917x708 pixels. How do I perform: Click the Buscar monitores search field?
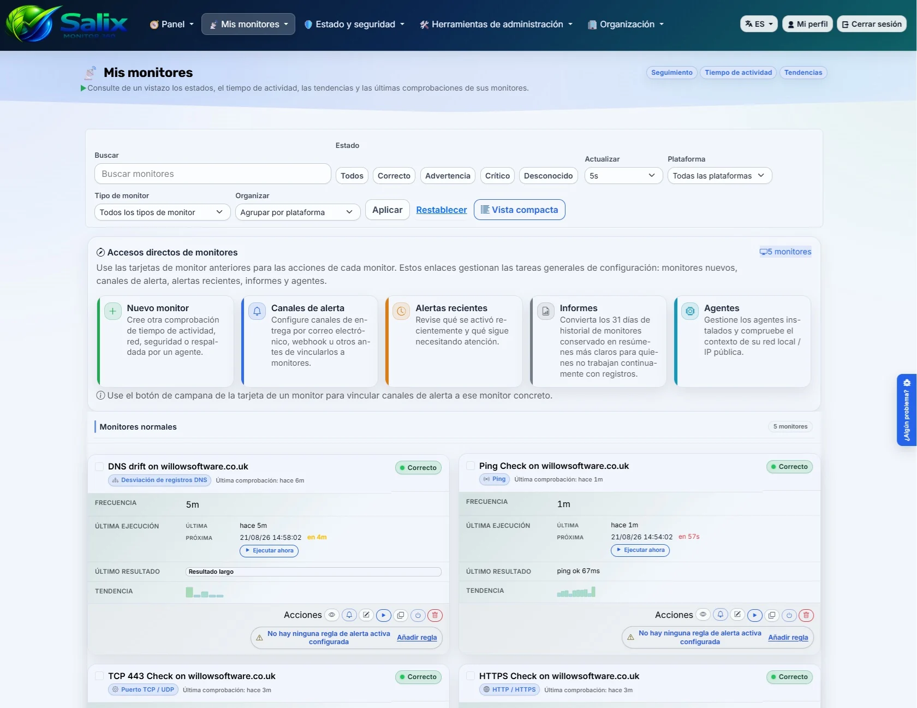pyautogui.click(x=213, y=174)
